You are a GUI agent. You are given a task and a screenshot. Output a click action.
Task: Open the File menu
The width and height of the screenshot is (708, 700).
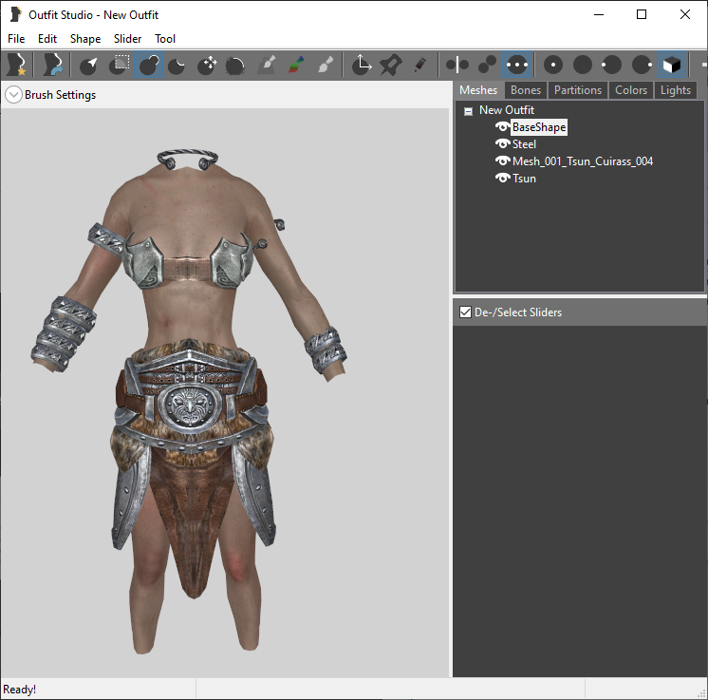point(16,39)
